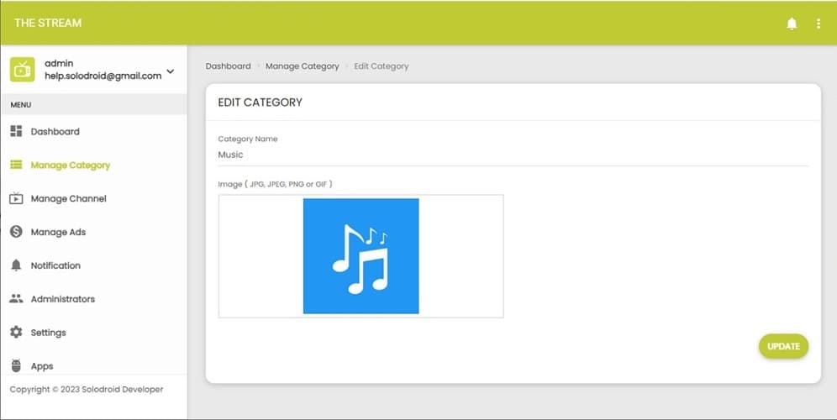The height and width of the screenshot is (420, 837).
Task: Click the help.solodroid@gmail.com email text
Action: (x=103, y=76)
